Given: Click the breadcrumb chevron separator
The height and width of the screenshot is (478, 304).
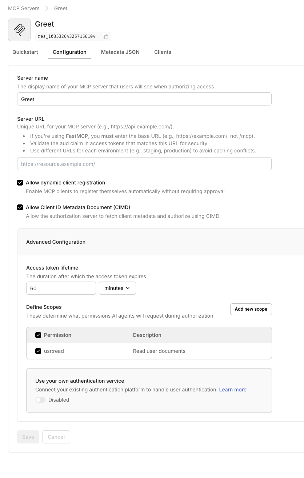Looking at the screenshot, I should pos(47,8).
